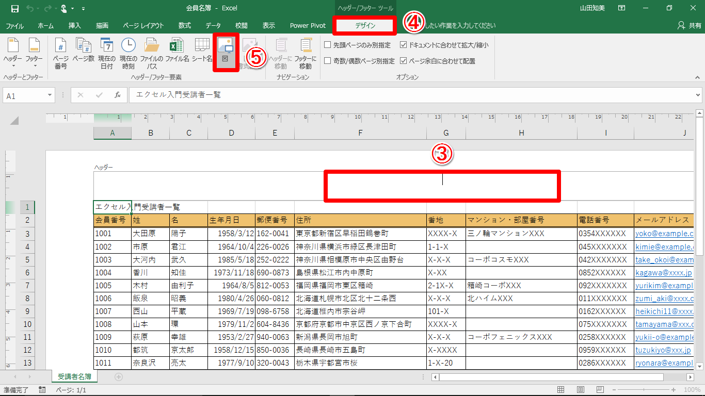This screenshot has width=705, height=396.
Task: Jump to footer with フッターに移動
Action: (x=305, y=53)
